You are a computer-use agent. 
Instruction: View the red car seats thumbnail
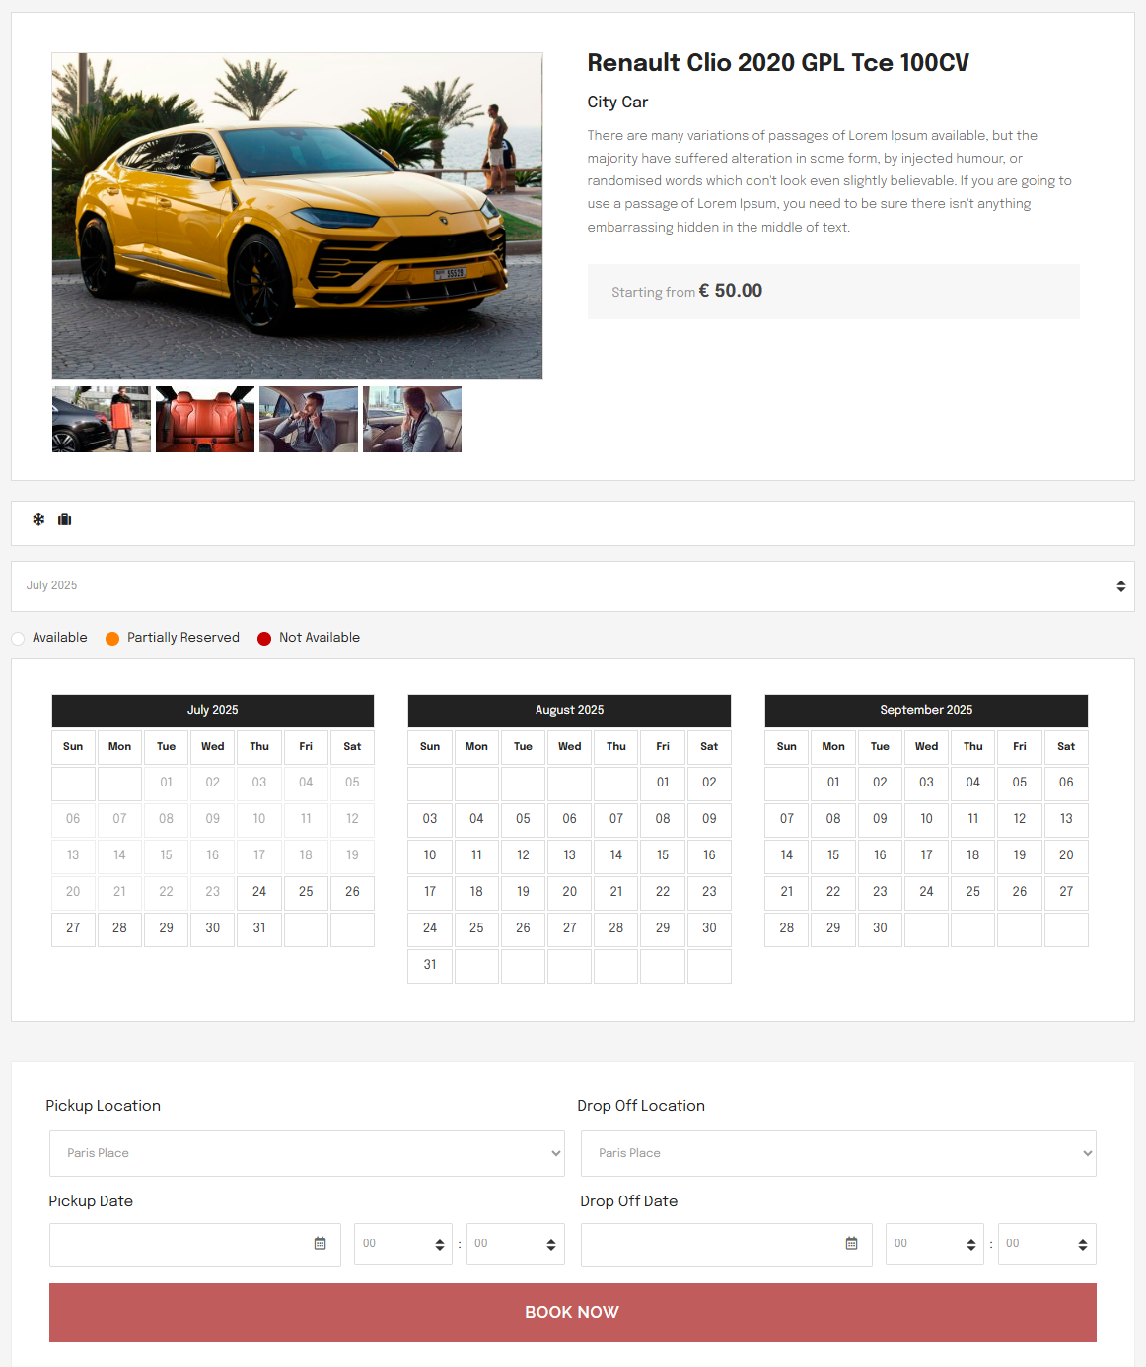point(205,420)
